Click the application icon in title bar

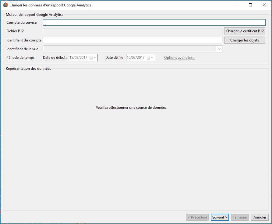click(5, 5)
